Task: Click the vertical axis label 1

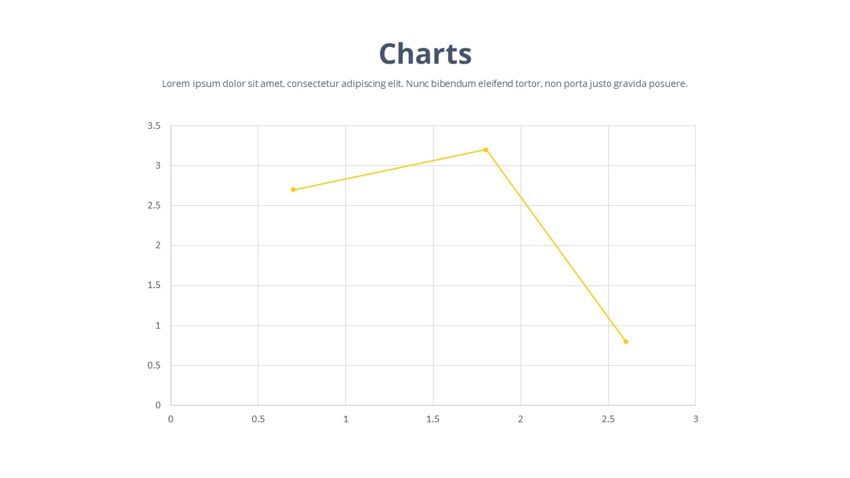Action: click(x=158, y=325)
